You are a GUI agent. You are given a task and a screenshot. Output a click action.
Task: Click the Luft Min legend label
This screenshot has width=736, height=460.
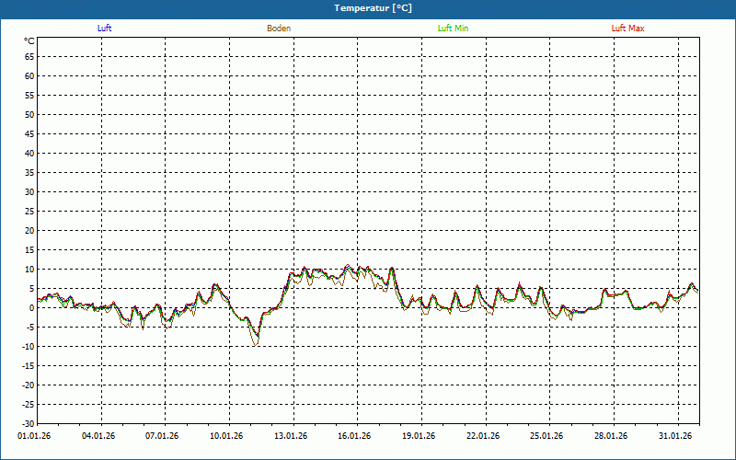coord(453,29)
